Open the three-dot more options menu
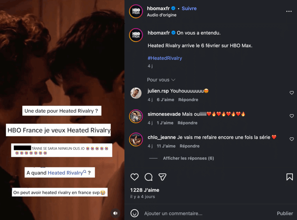 click(x=289, y=11)
